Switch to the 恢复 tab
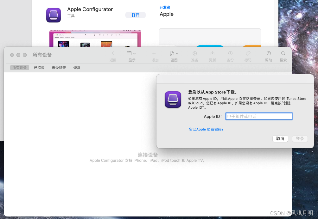The image size is (318, 219). click(x=77, y=68)
